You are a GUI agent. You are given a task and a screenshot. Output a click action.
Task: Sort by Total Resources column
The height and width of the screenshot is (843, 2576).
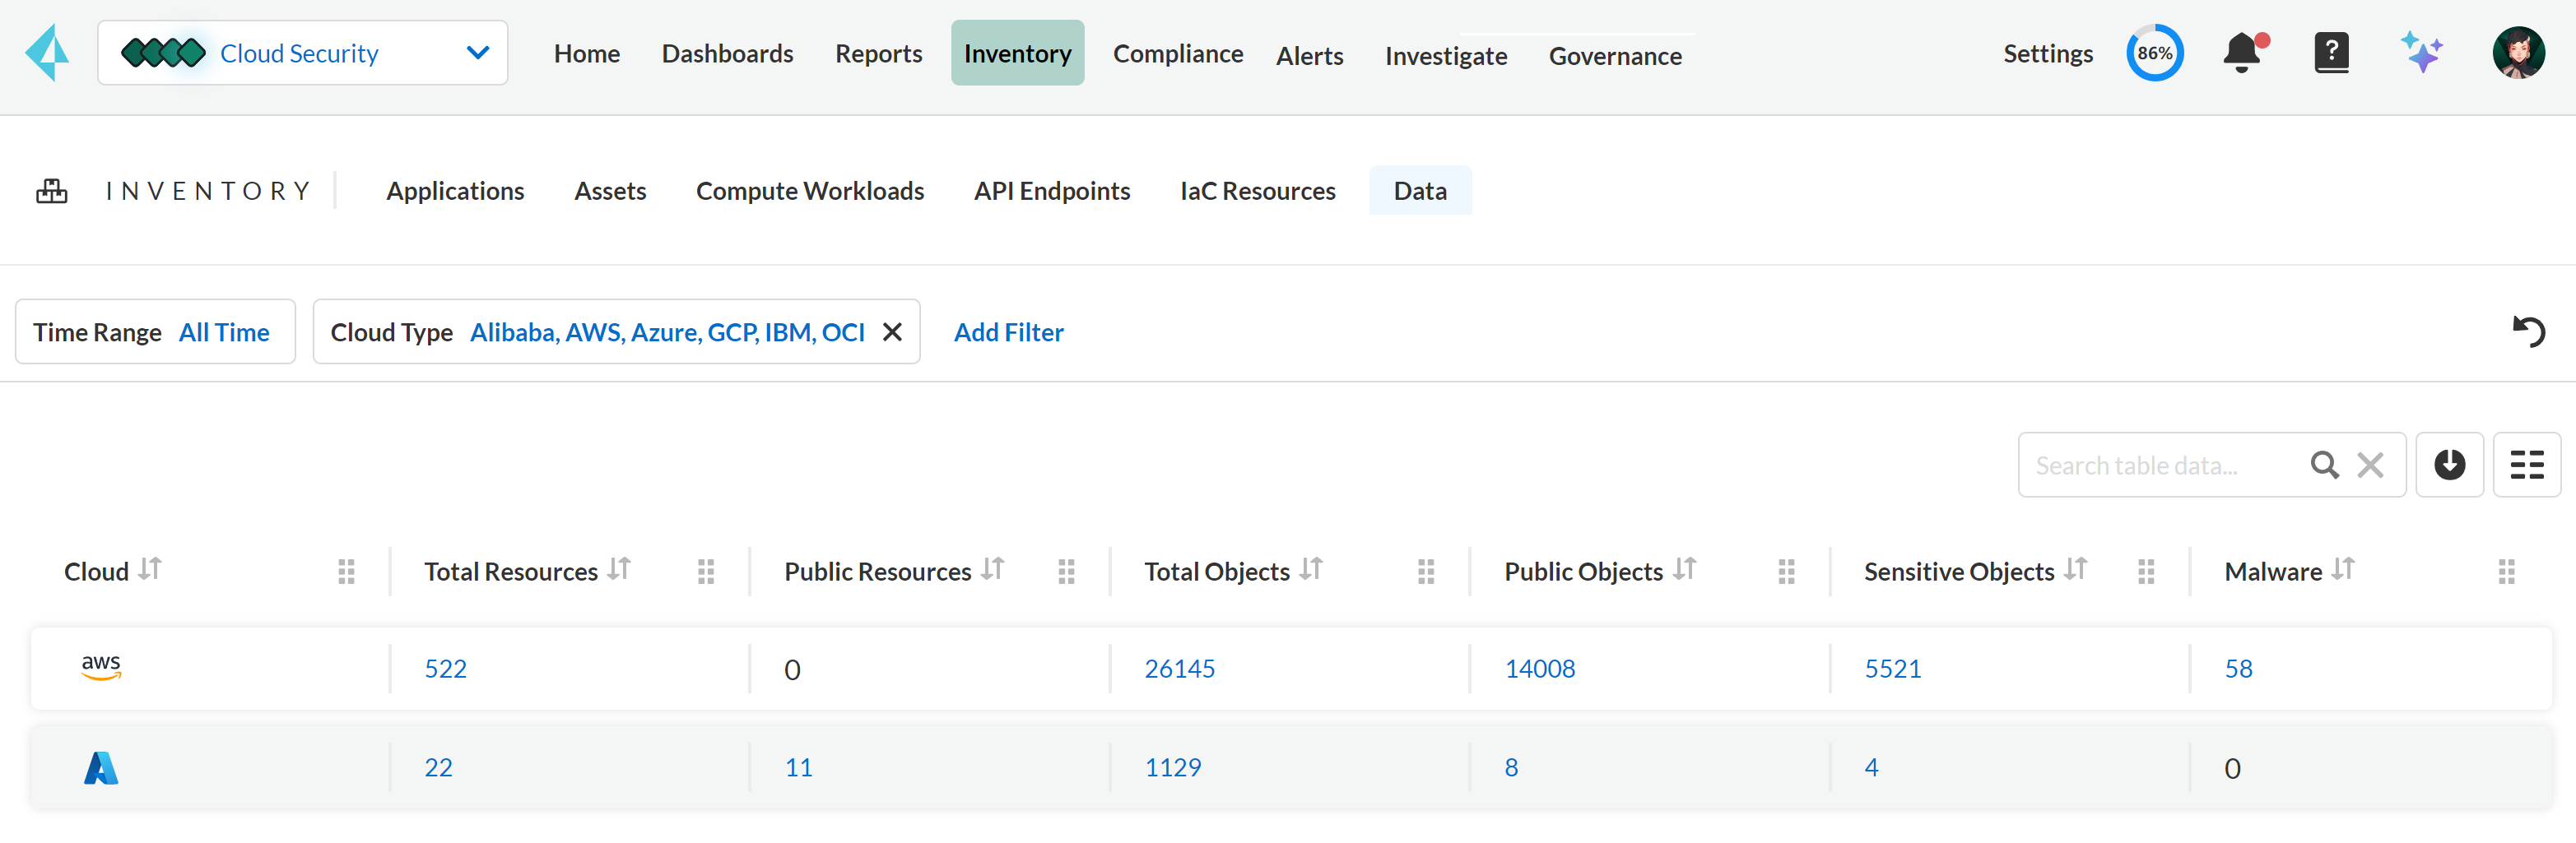(619, 569)
